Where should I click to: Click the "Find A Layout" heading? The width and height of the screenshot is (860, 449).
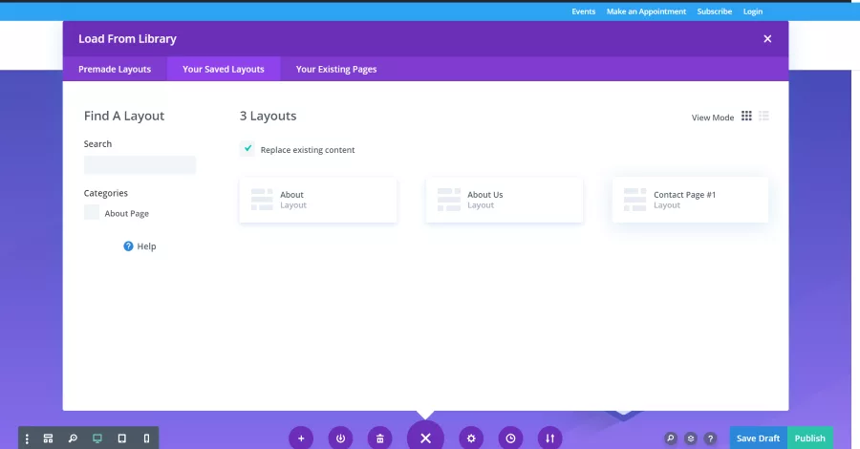point(124,116)
